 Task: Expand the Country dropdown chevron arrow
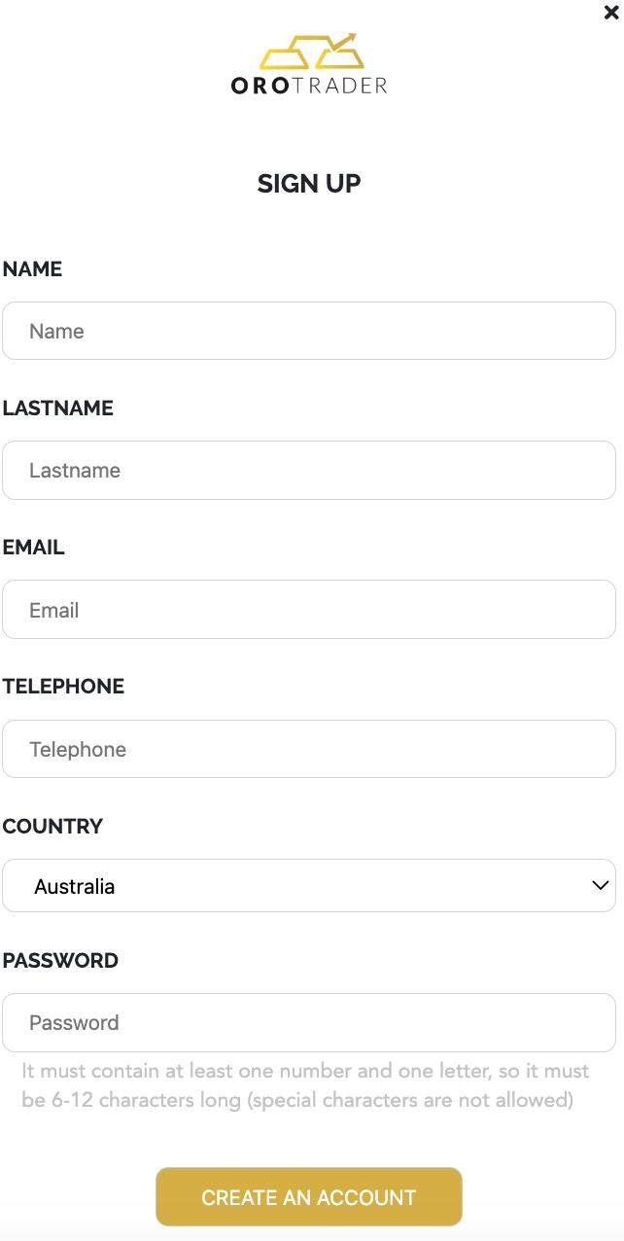(x=600, y=886)
